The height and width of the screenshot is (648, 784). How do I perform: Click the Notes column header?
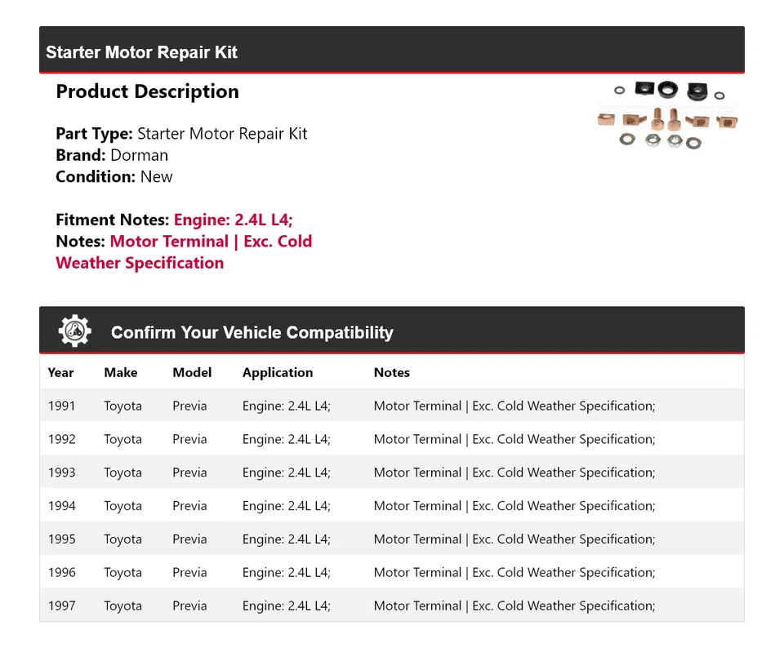pyautogui.click(x=391, y=373)
